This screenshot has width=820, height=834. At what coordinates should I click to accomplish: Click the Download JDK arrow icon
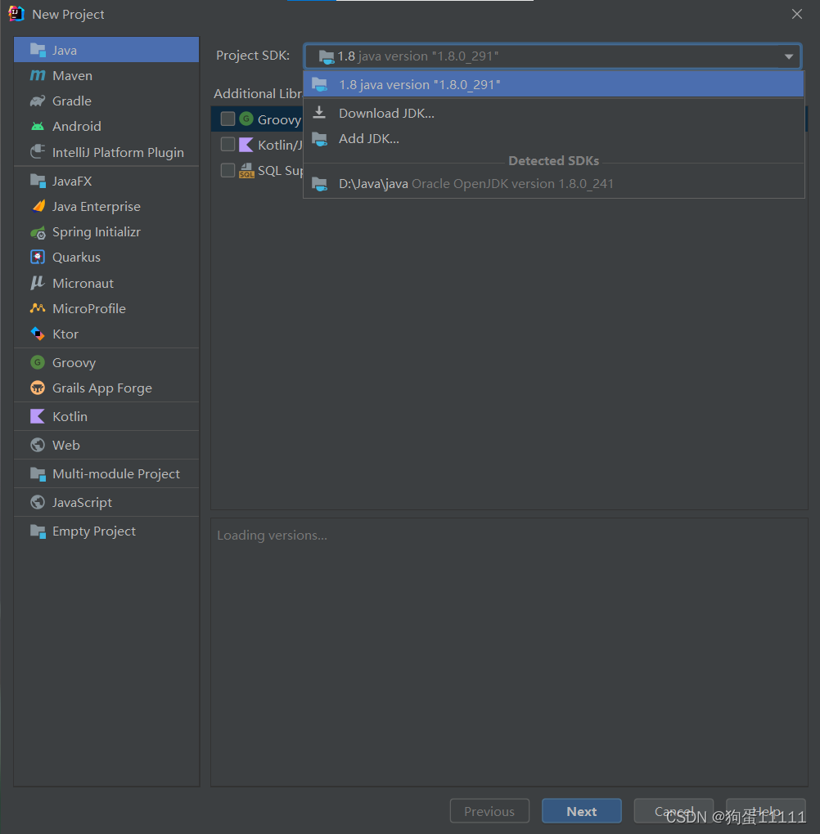point(319,113)
